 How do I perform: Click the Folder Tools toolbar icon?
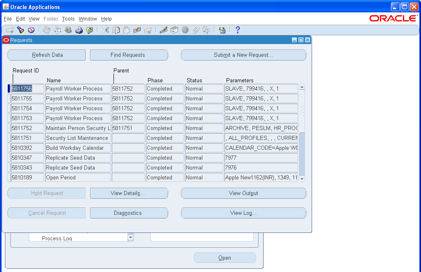point(90,30)
